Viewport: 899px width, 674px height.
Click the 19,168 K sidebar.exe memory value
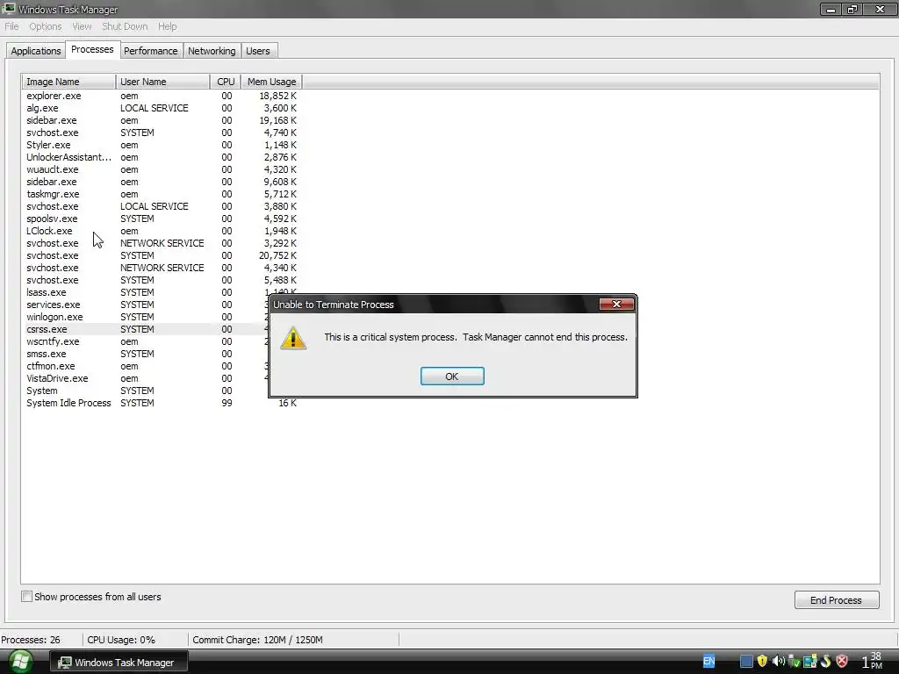point(277,120)
